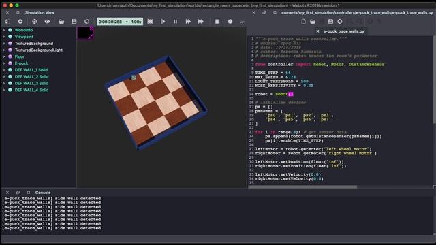Toggle 3D rendering with the square icon
Image resolution: width=436 pixels, height=245 pixels.
217,21
